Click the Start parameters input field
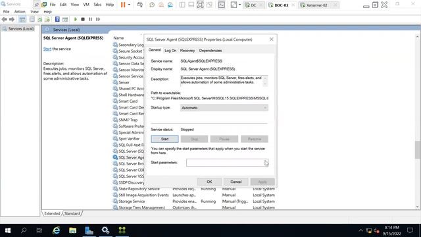This screenshot has width=421, height=237. coord(227,163)
